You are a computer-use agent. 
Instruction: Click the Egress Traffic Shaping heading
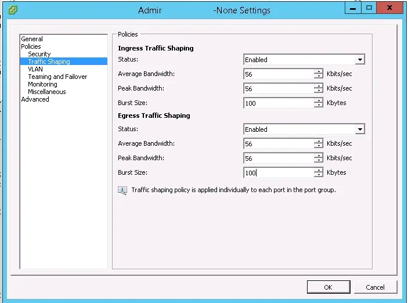click(x=154, y=116)
